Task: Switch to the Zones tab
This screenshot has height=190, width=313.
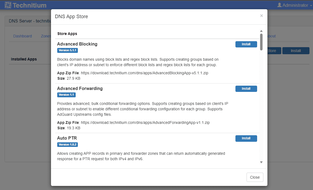Action: 46,36
